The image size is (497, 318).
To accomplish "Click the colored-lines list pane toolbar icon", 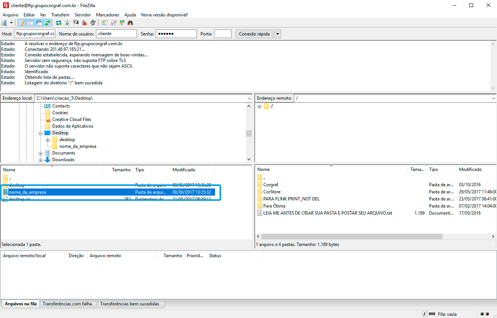I will pos(105,23).
